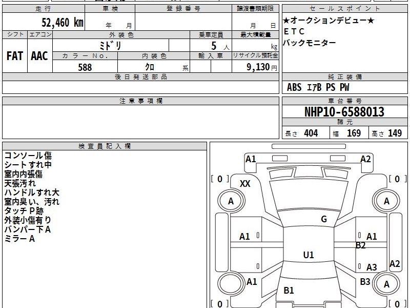Click バックモニター sales point
The width and height of the screenshot is (410, 308).
pos(310,43)
